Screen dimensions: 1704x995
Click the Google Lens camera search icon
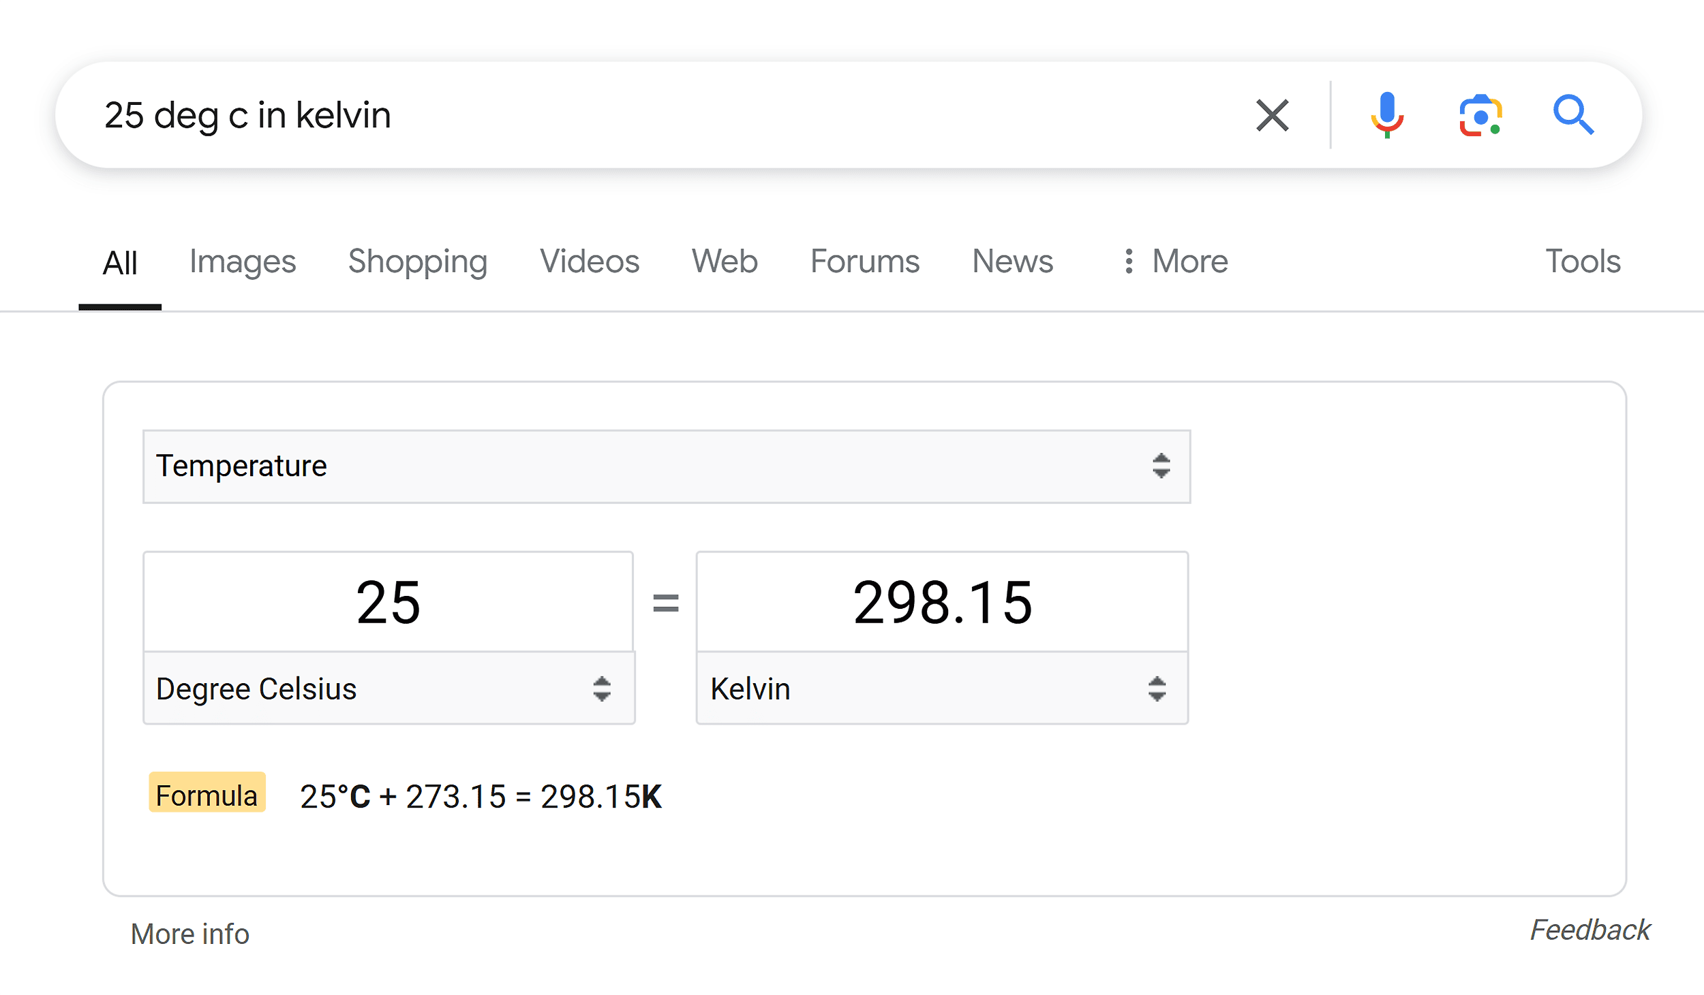(1480, 115)
